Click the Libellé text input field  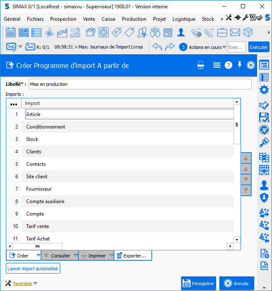[140, 84]
